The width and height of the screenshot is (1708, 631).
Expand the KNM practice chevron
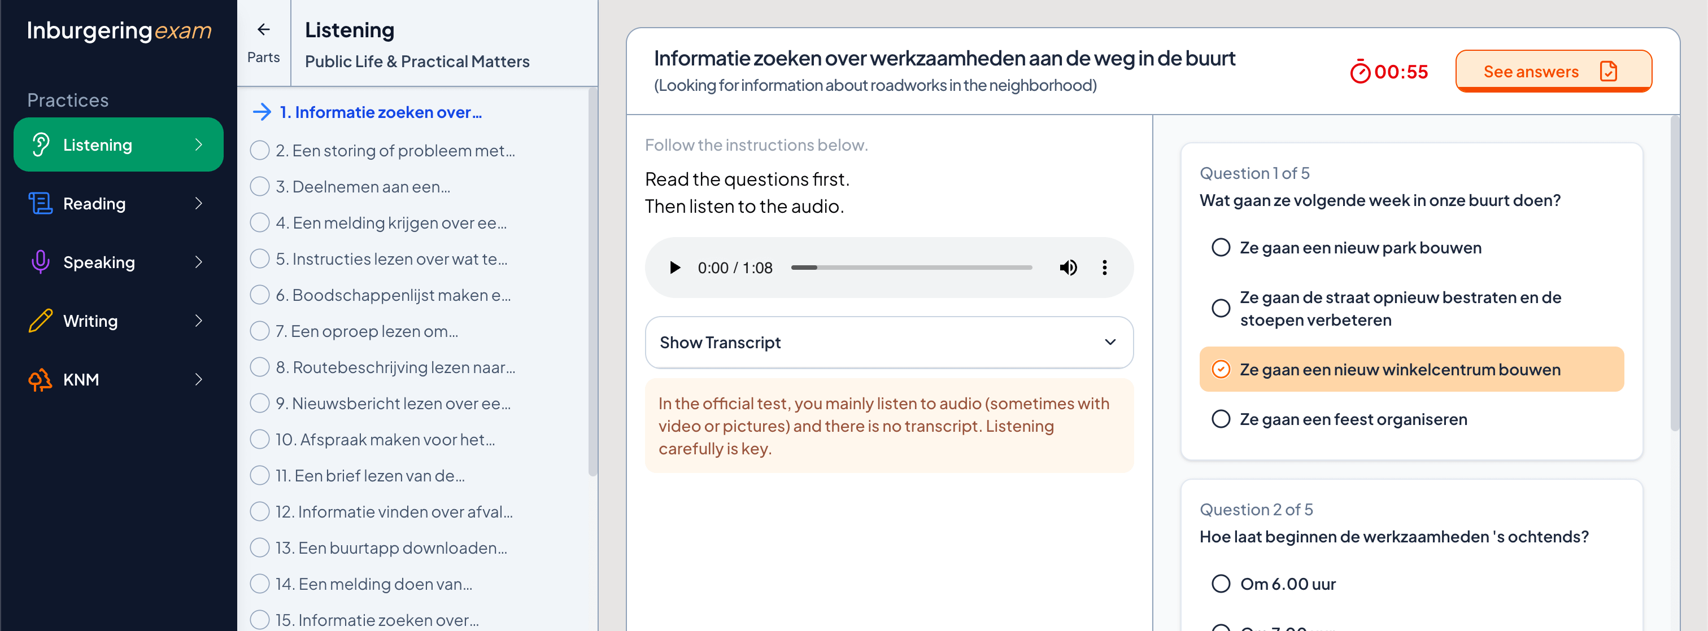(198, 380)
